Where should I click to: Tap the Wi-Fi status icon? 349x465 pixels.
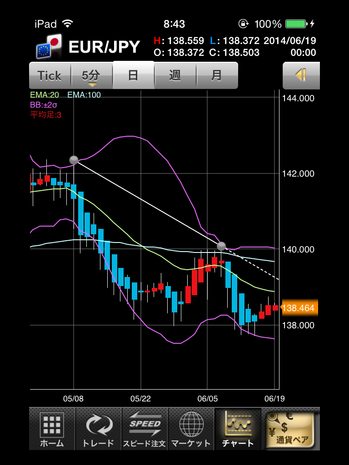click(67, 24)
